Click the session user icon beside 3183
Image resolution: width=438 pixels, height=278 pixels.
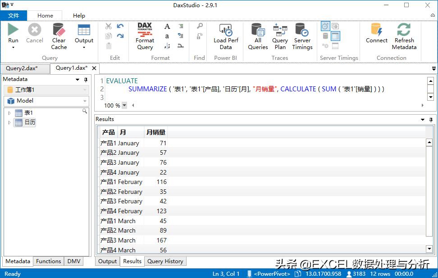pos(349,274)
